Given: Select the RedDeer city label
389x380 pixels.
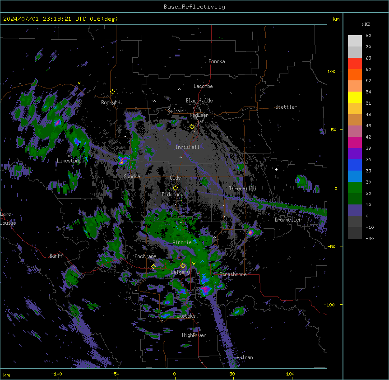Looking at the screenshot, I should coord(199,115).
